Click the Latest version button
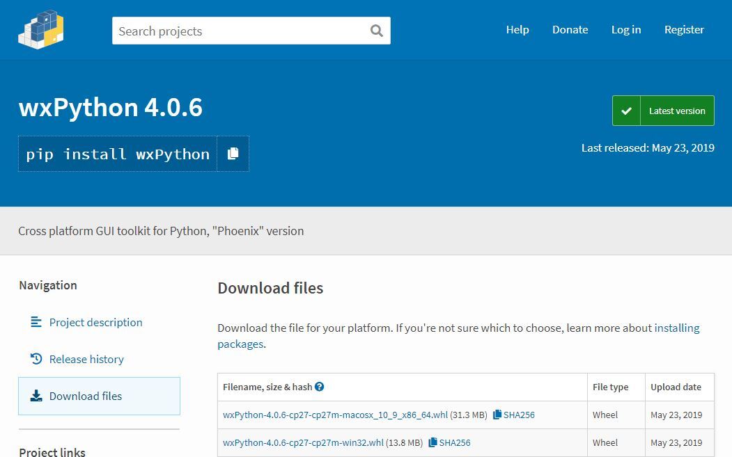The height and width of the screenshot is (457, 732). pyautogui.click(x=663, y=111)
